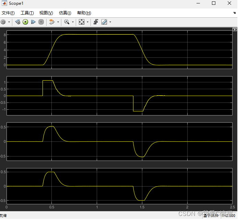Open the scope configuration properties gear

click(3, 22)
